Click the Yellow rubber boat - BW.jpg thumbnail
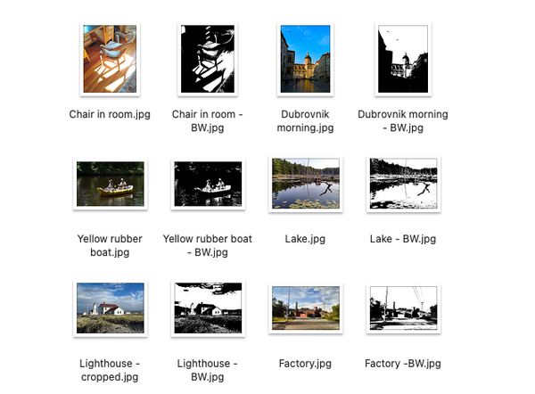The height and width of the screenshot is (394, 535). tap(208, 184)
